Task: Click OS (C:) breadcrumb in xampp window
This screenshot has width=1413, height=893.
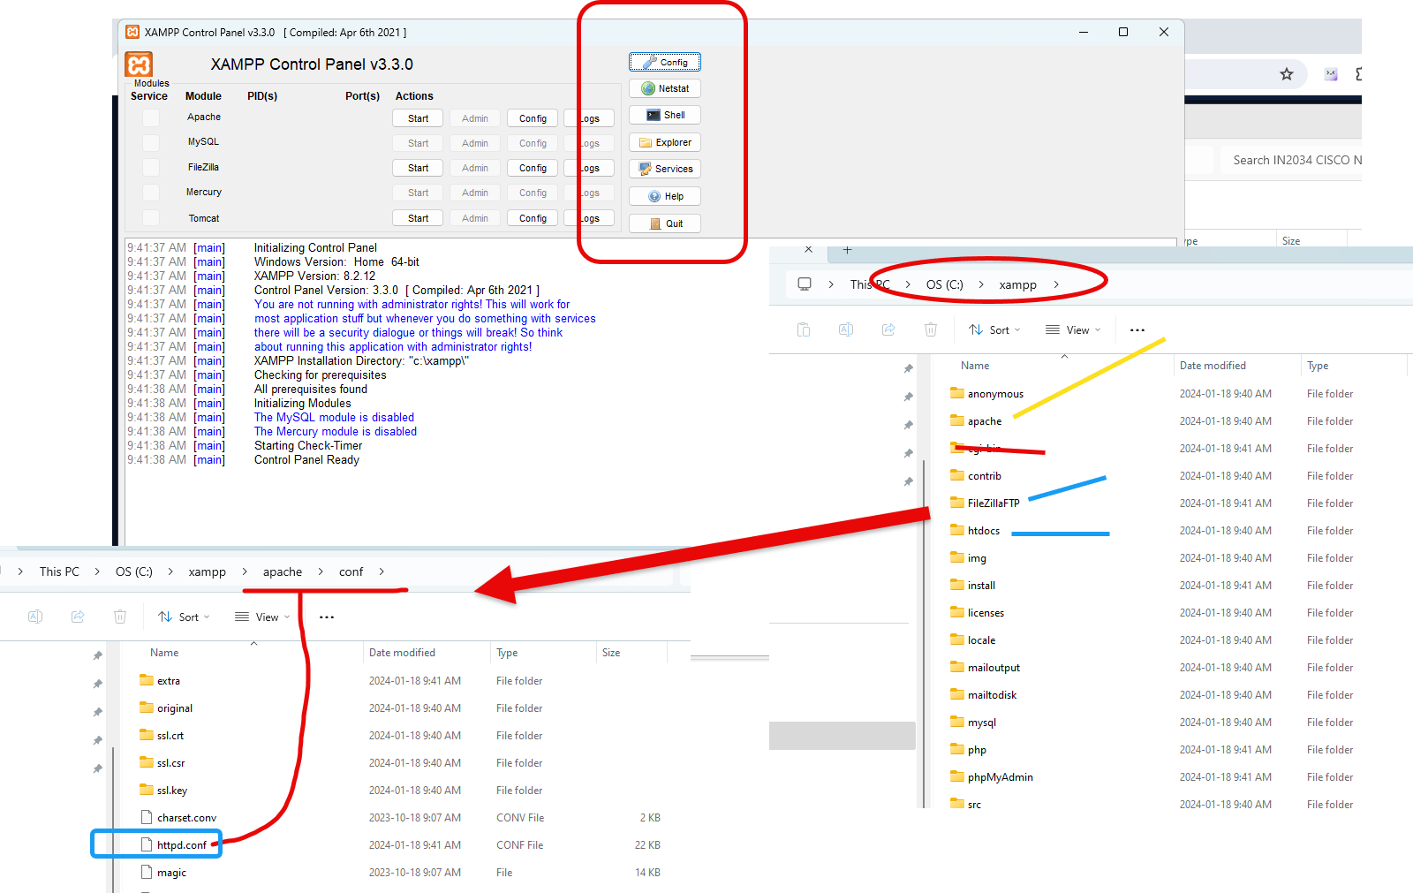Action: (x=944, y=284)
